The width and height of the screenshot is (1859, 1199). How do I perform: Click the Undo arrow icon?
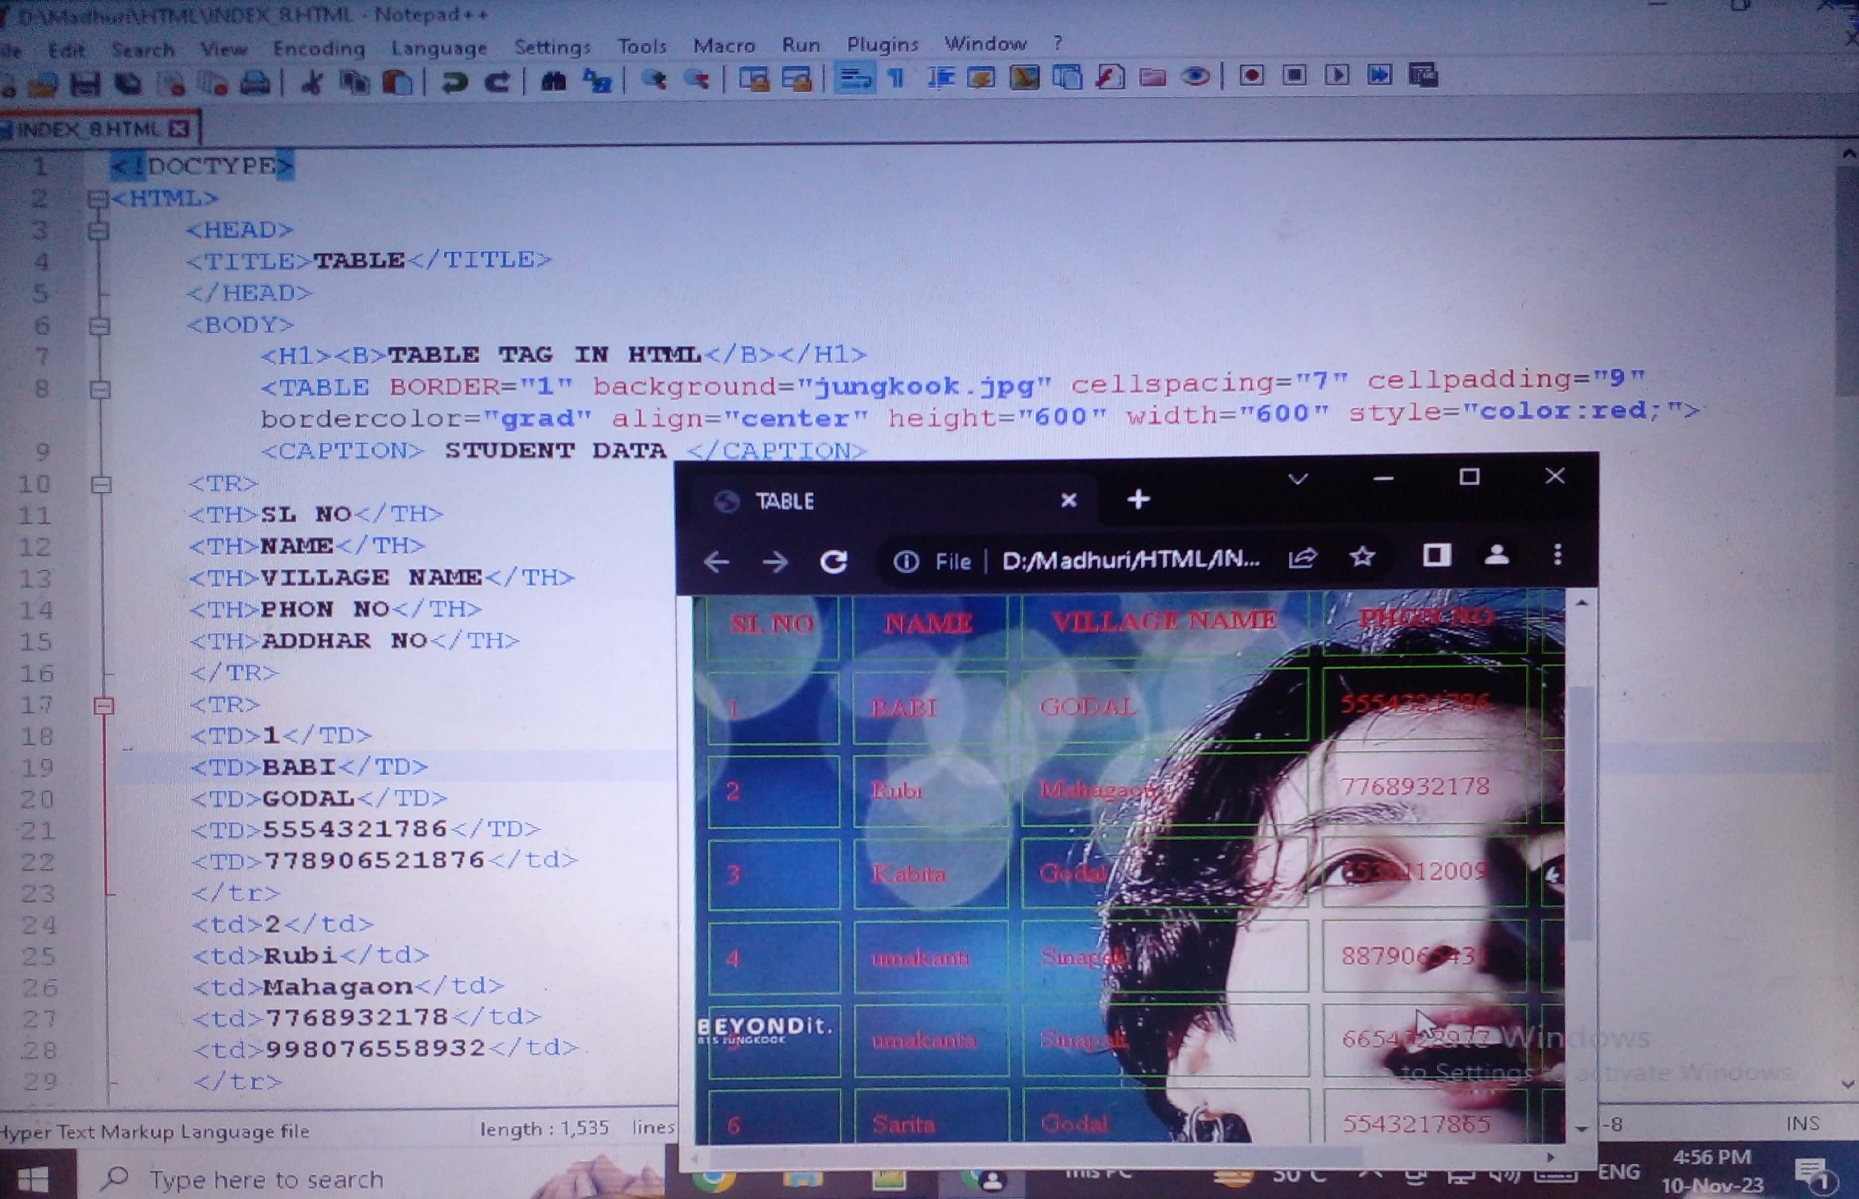point(455,81)
